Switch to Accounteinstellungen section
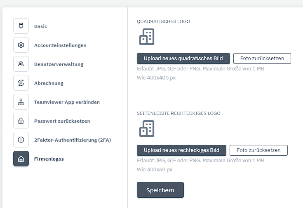This screenshot has width=303, height=208. [x=60, y=45]
